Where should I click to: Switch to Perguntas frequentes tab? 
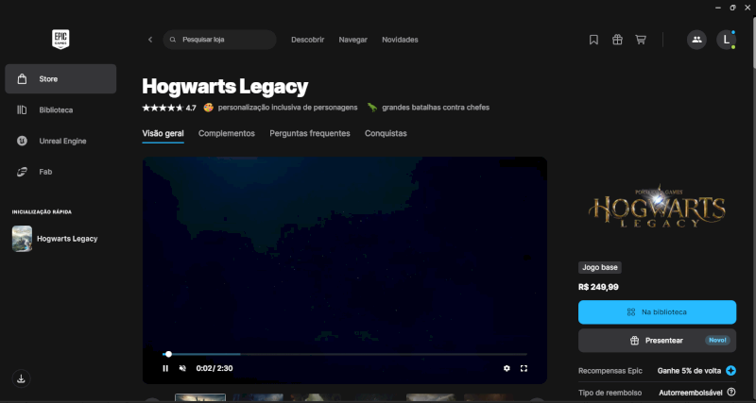coord(310,133)
